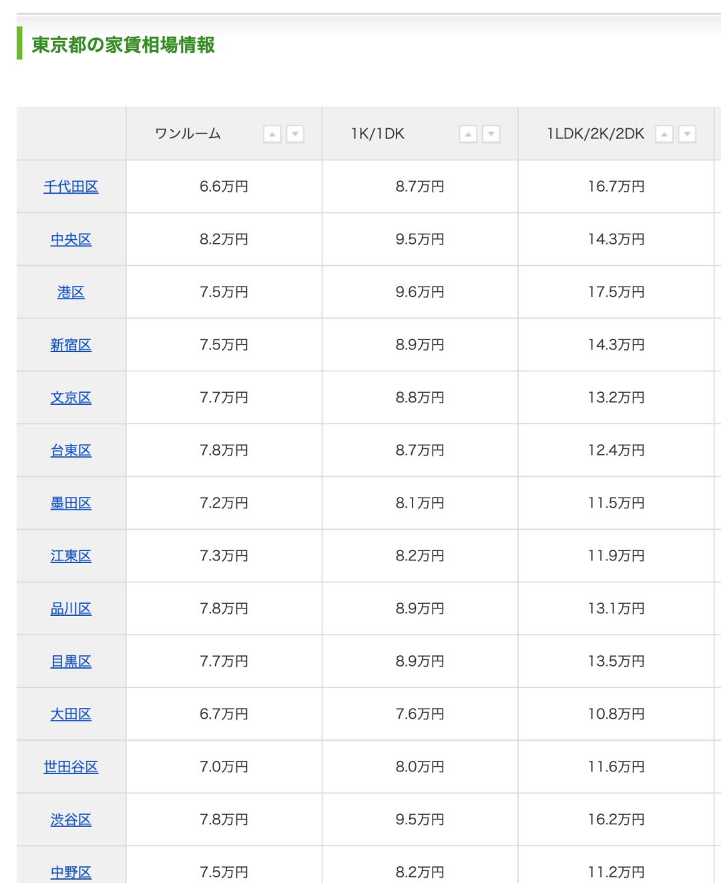Open 台東区 rent details
Screen dimensions: 721x883
tap(71, 451)
